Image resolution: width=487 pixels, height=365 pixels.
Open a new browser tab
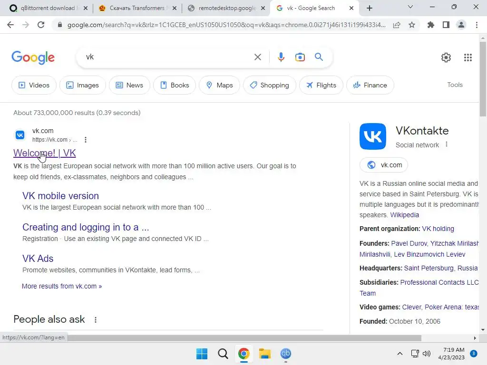[369, 8]
